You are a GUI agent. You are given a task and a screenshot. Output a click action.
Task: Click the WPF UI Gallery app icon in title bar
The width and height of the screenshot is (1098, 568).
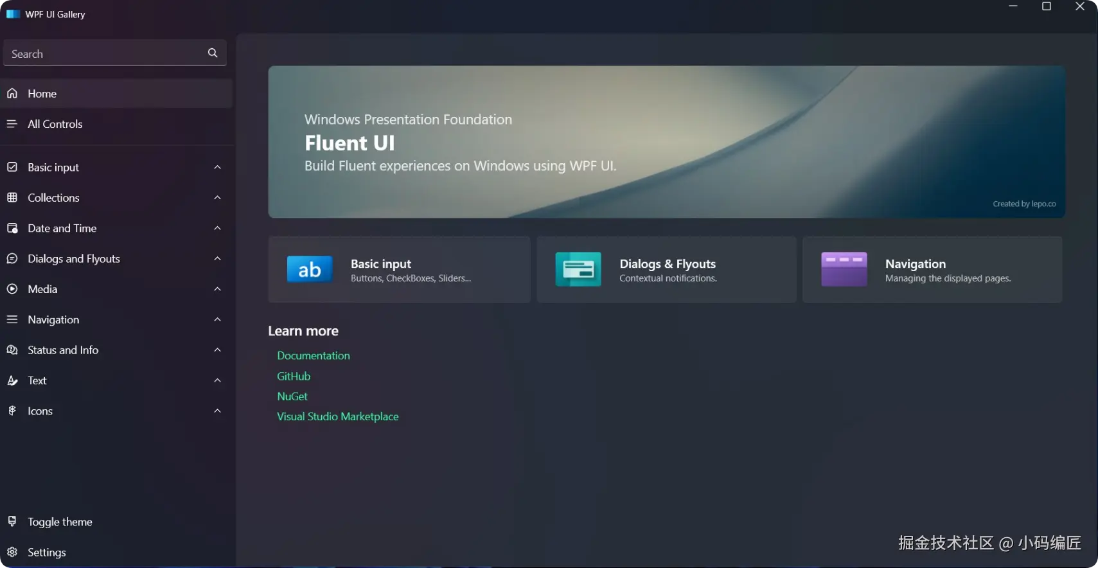coord(13,14)
